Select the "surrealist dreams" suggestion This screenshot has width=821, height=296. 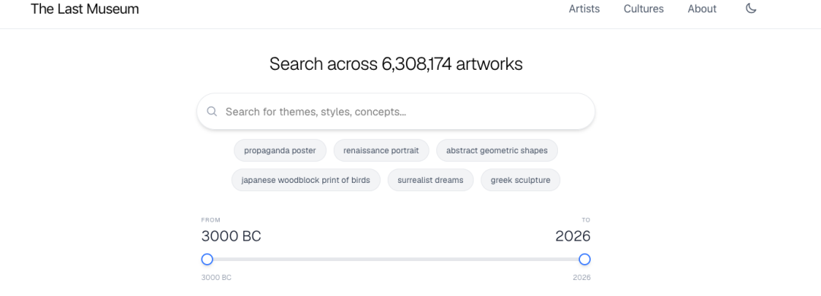(x=430, y=180)
